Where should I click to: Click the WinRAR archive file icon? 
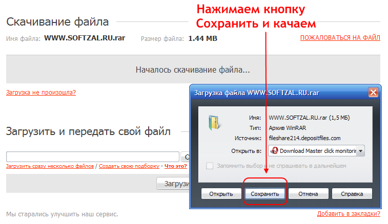(214, 123)
